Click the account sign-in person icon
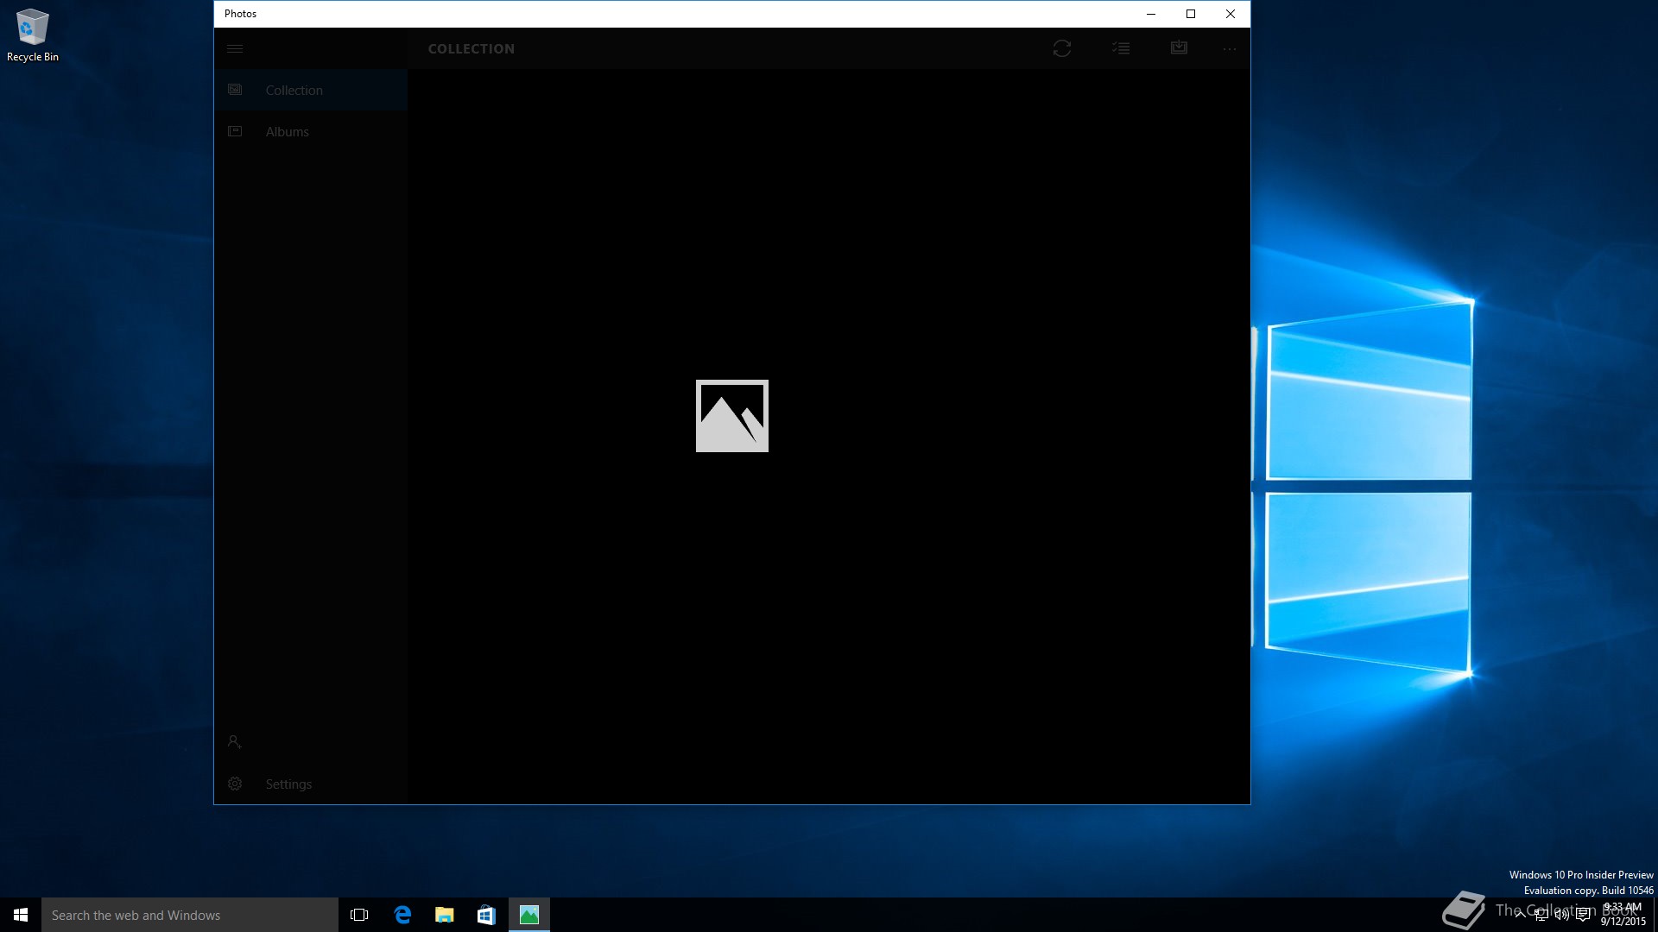Screen dimensions: 1658x932 pos(234,741)
